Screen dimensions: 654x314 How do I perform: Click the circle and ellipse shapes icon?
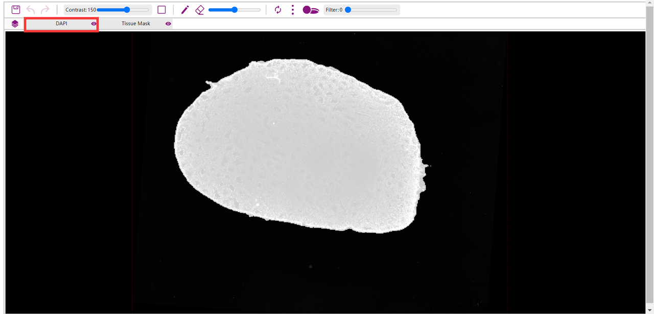tap(311, 10)
